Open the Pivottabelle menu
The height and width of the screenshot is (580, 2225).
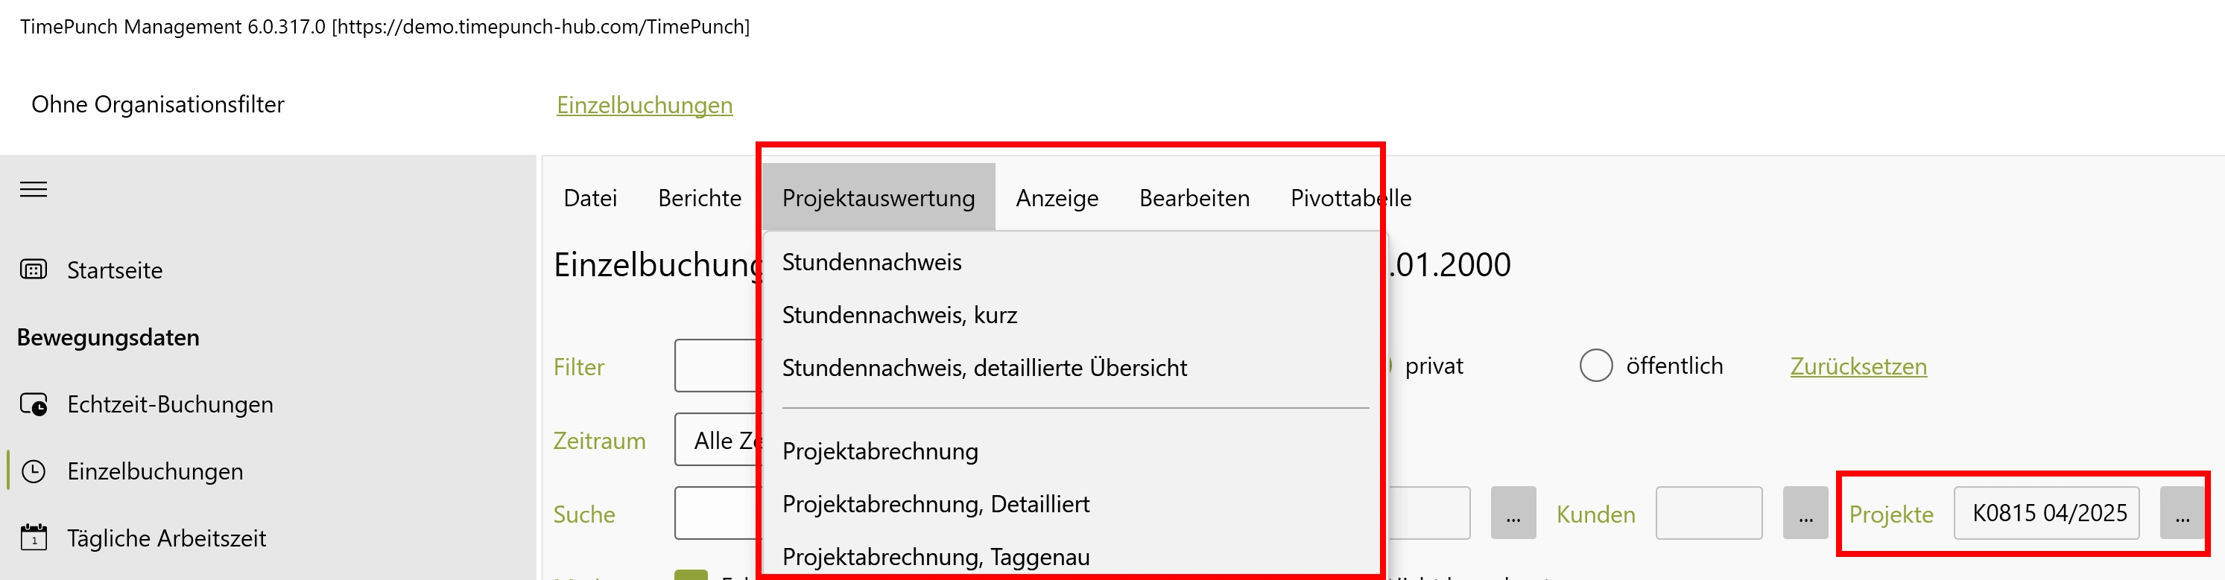pyautogui.click(x=1350, y=197)
